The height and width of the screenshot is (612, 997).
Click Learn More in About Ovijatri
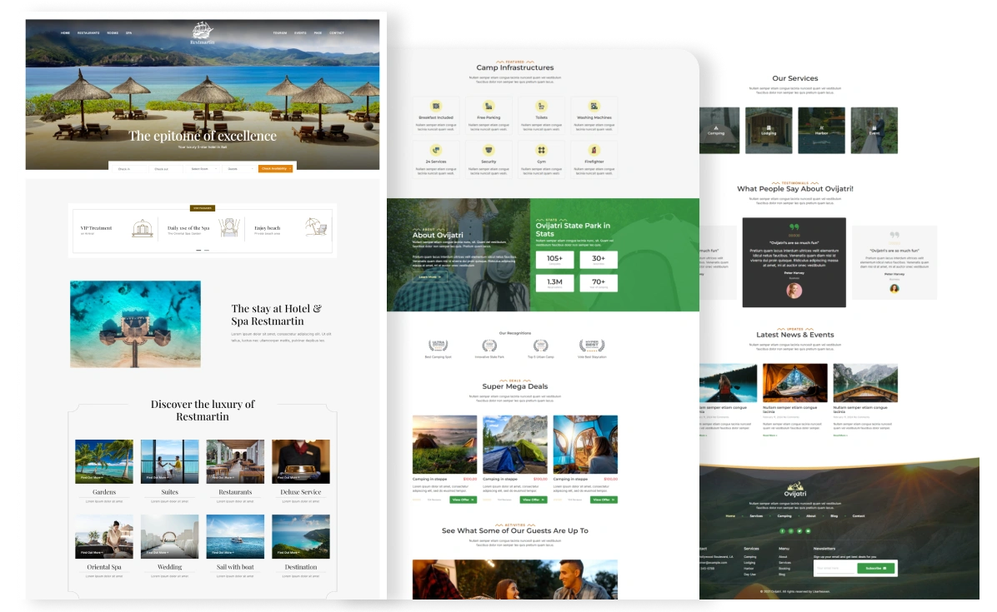click(428, 276)
